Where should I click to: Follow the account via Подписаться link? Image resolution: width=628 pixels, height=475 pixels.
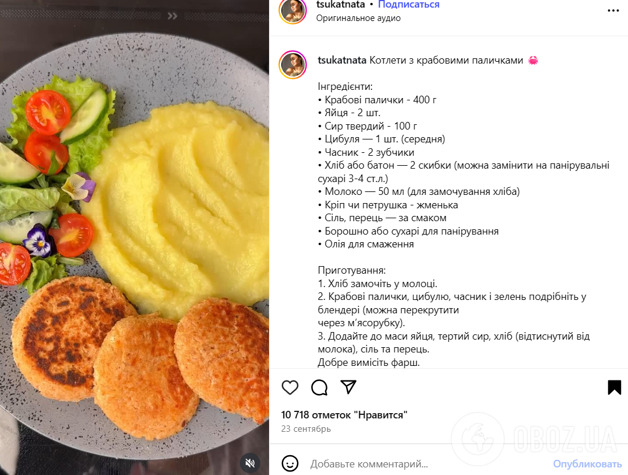(x=409, y=5)
